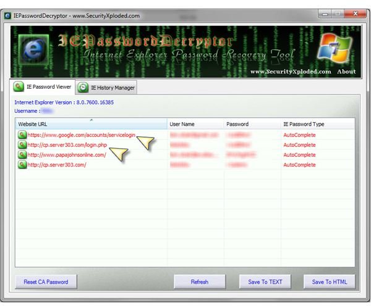Sort by IE Password Type column header
Viewport: 371px width, 306px height.
pyautogui.click(x=318, y=124)
